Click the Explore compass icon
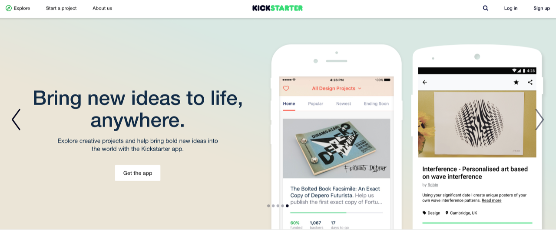The height and width of the screenshot is (233, 556). tap(9, 8)
